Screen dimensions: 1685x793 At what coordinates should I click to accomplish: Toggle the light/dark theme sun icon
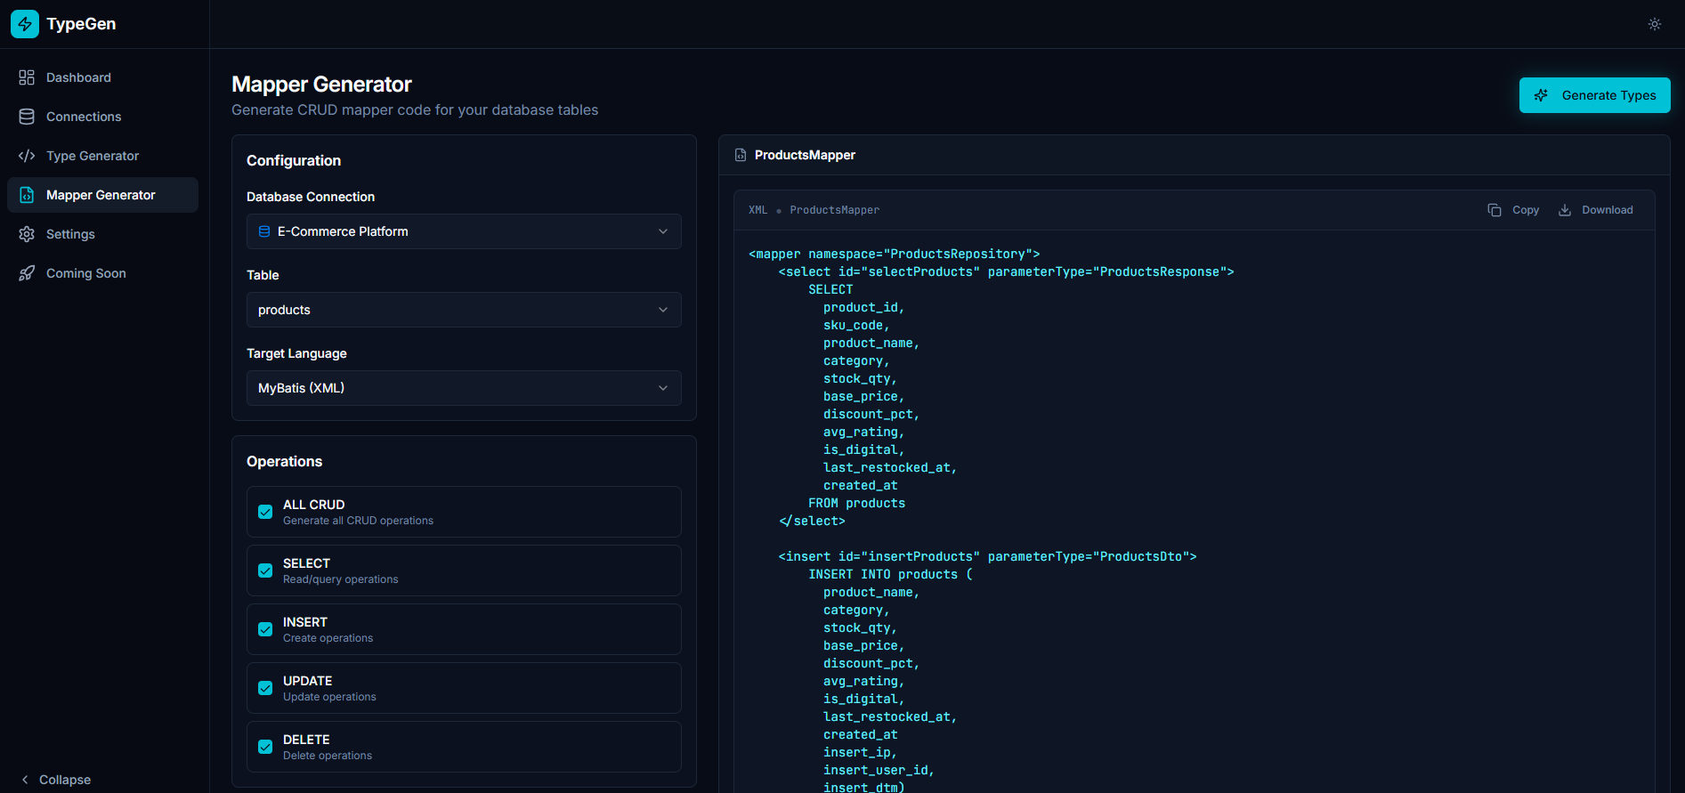1655,24
